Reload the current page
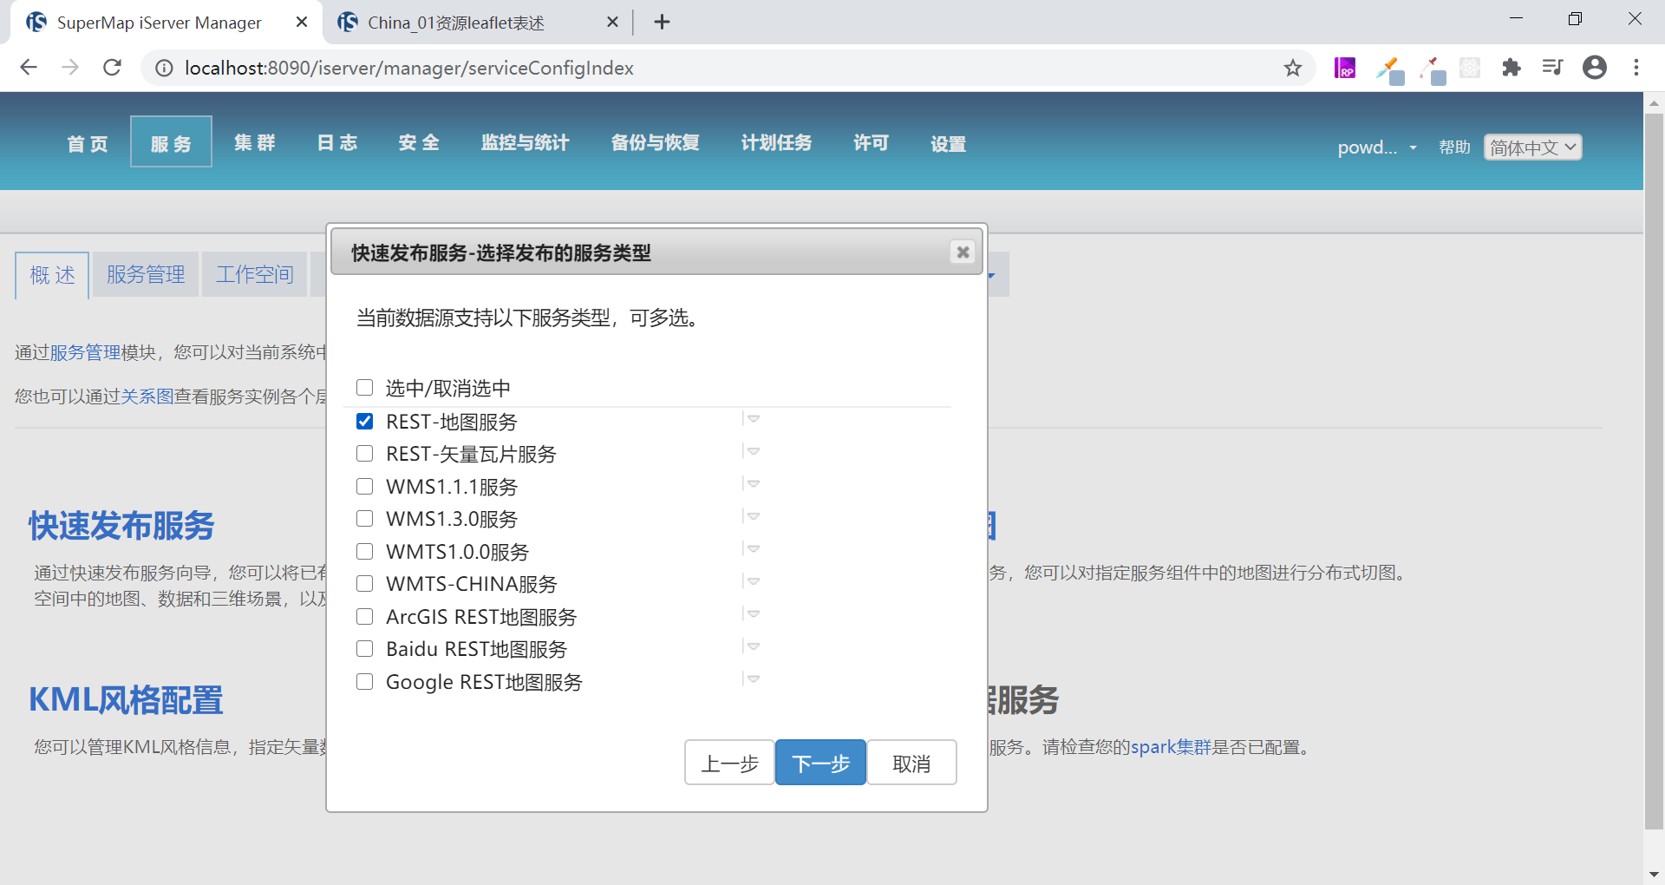1665x885 pixels. coord(112,68)
